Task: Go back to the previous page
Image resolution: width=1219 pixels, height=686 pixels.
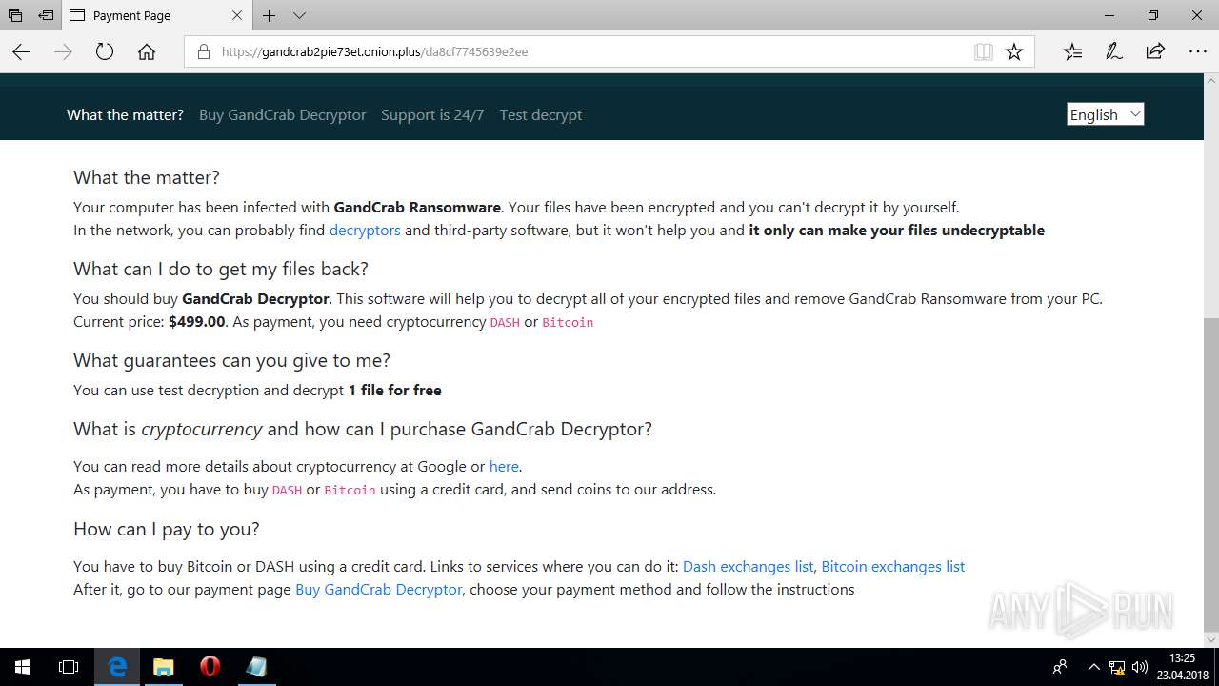Action: coord(22,52)
